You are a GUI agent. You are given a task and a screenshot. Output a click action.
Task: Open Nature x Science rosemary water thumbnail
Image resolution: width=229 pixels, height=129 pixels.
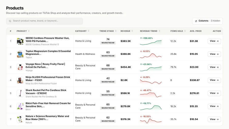click(20, 119)
